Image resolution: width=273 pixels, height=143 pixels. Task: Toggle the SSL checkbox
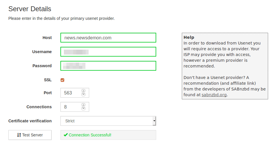(x=62, y=80)
